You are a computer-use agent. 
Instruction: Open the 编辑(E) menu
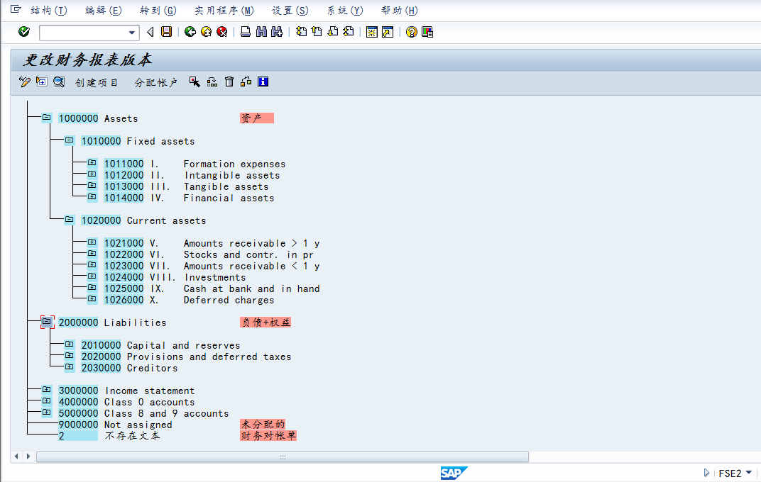click(x=104, y=10)
